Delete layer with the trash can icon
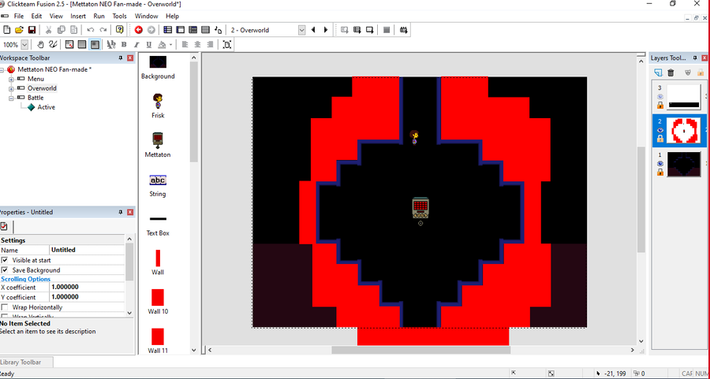Screen dimensions: 710x379 pos(671,72)
